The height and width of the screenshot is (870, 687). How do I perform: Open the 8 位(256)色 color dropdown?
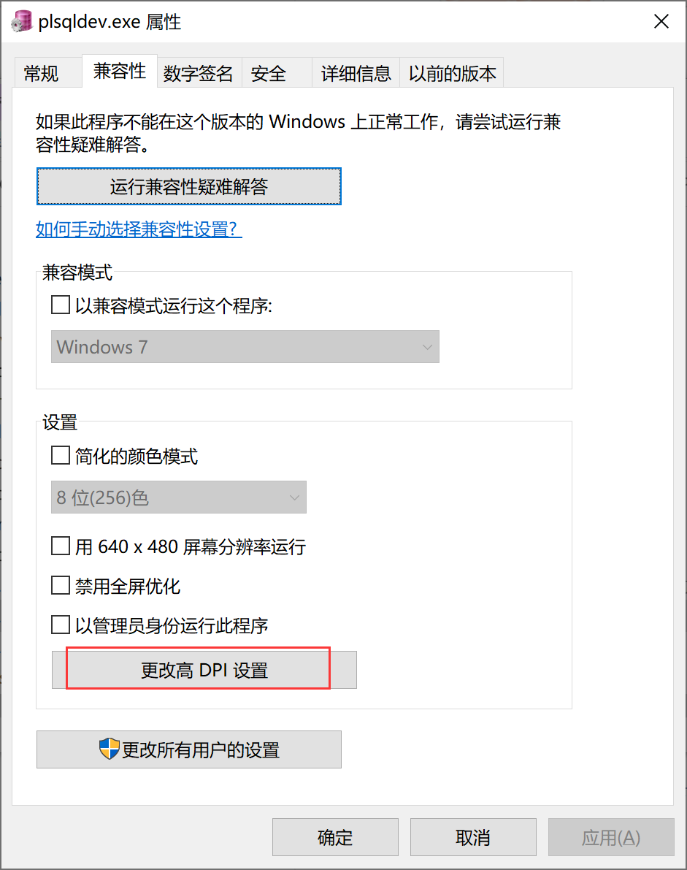tap(179, 497)
